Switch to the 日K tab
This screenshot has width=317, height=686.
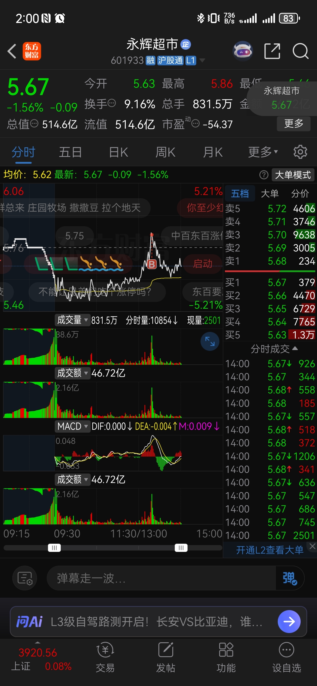118,152
